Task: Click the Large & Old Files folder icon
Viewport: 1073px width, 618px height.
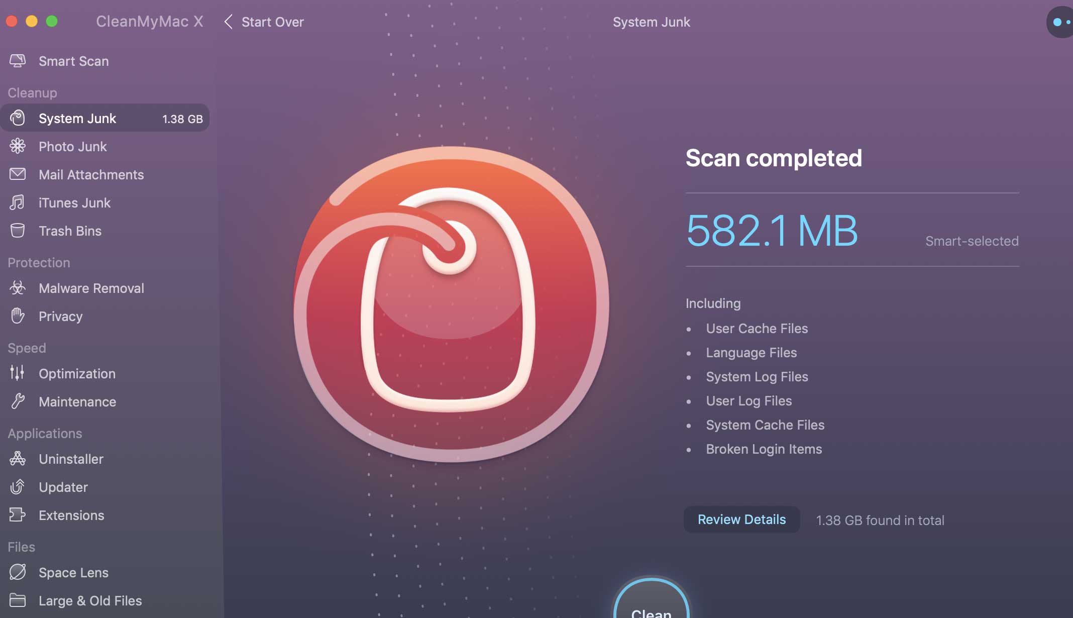Action: click(x=18, y=600)
